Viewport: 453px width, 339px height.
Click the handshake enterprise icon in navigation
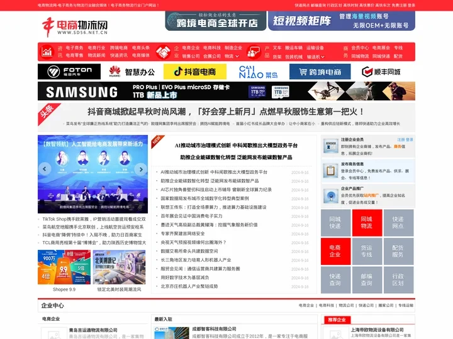click(x=163, y=52)
